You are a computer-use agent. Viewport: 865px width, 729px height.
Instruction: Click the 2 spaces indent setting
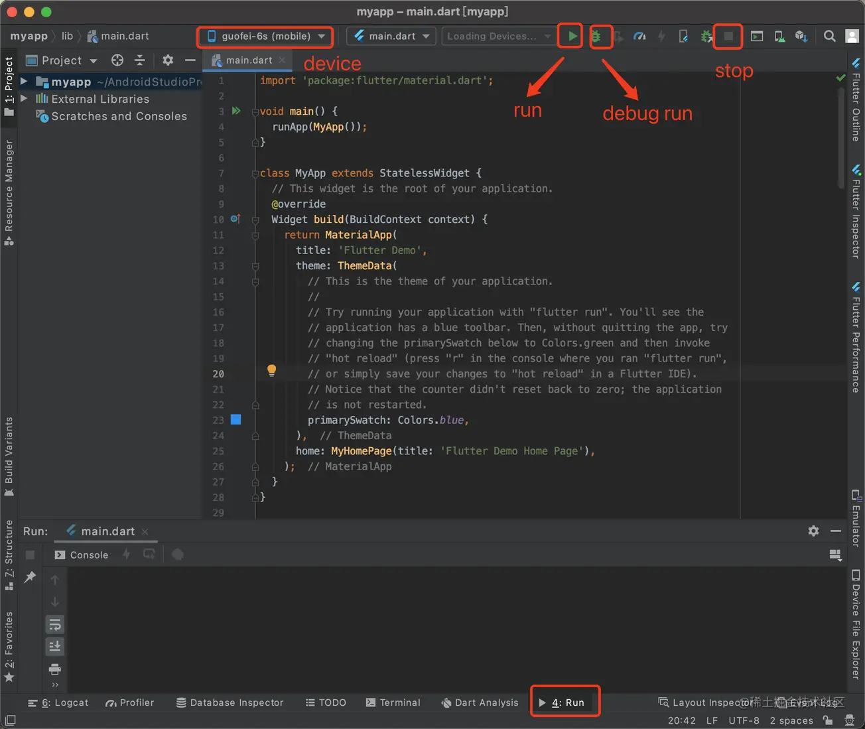[x=791, y=720]
